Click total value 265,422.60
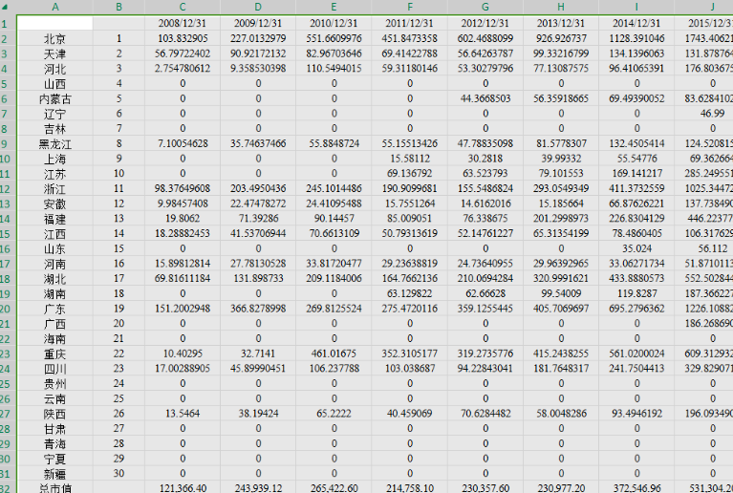Screen dimensions: 733x493 click(334, 488)
